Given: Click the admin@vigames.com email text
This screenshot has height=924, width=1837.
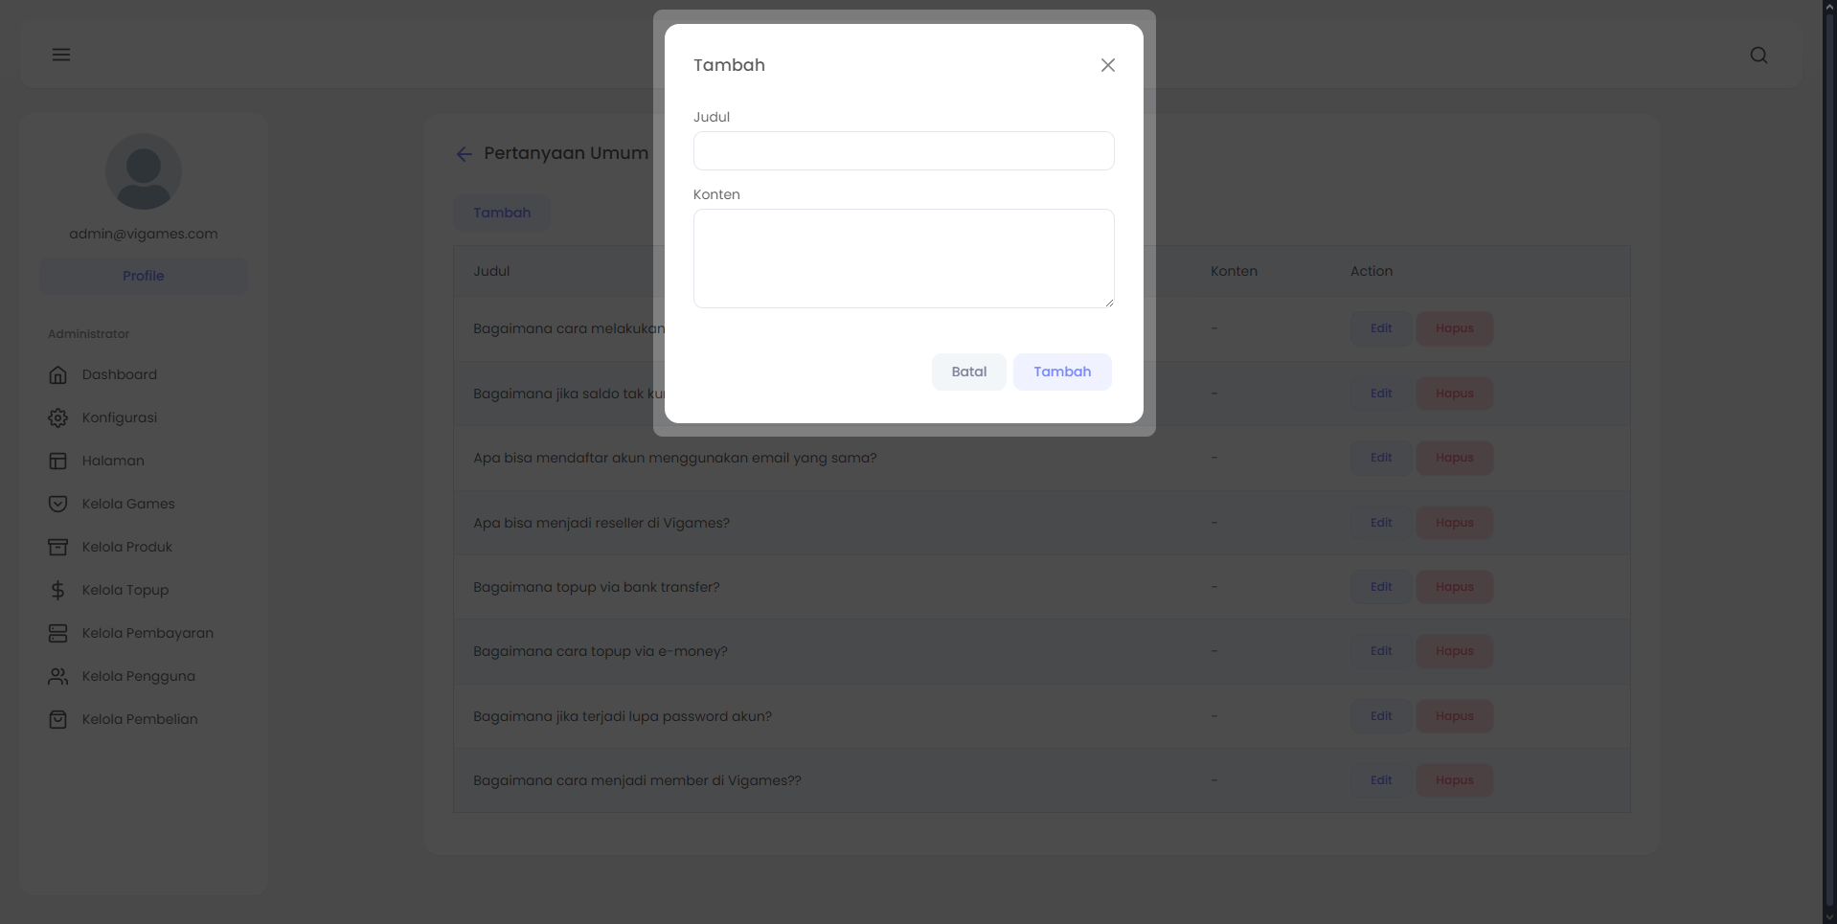Looking at the screenshot, I should (144, 234).
